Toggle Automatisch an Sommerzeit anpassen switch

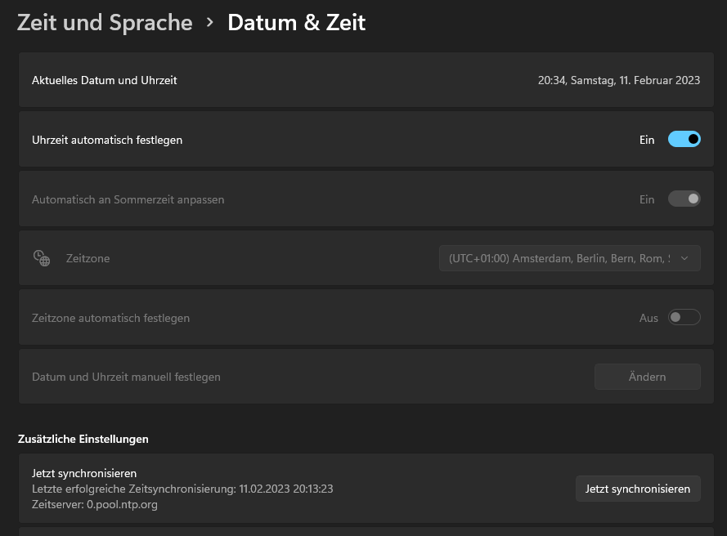click(x=684, y=199)
